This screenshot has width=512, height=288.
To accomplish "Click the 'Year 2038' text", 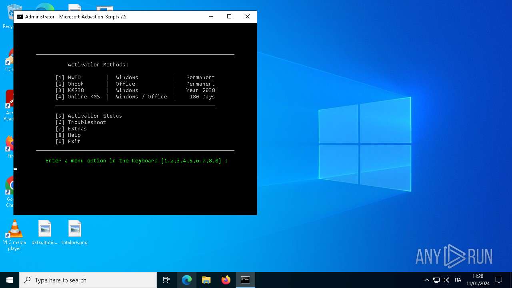I will (200, 90).
